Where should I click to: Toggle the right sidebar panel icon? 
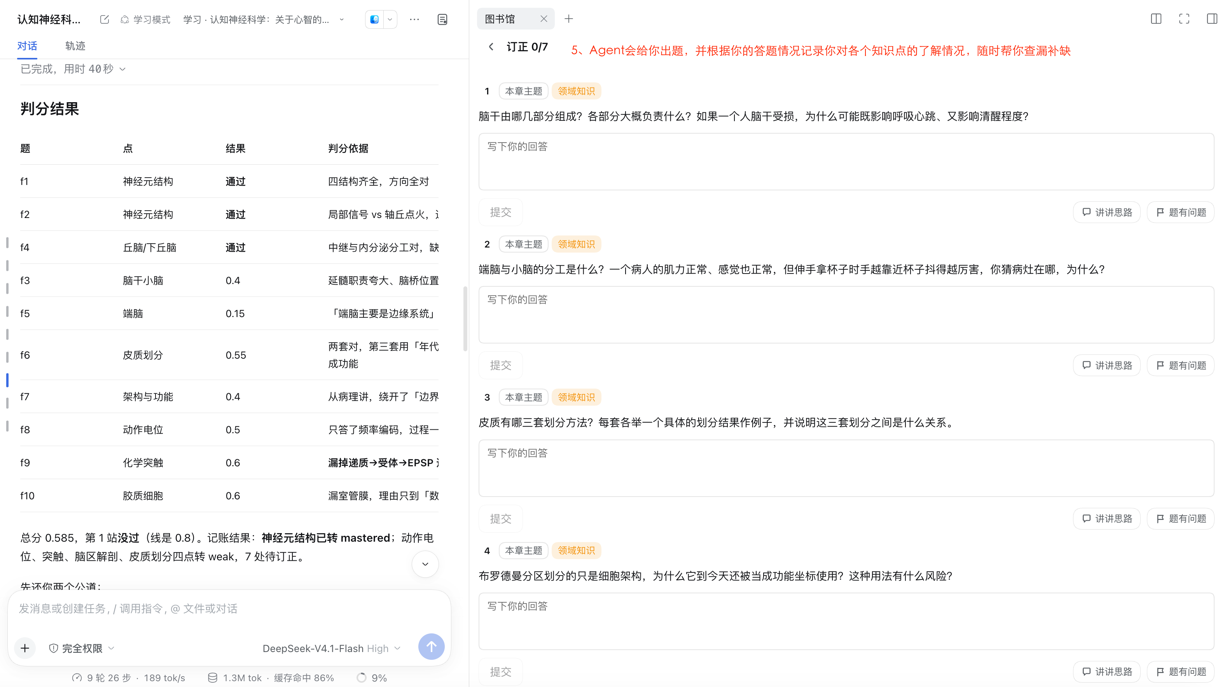click(x=1212, y=19)
